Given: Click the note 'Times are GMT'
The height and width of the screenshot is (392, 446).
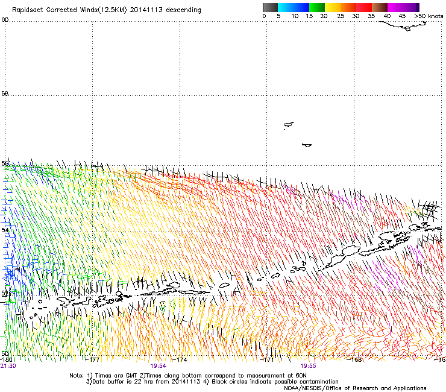Looking at the screenshot, I should 116,376.
